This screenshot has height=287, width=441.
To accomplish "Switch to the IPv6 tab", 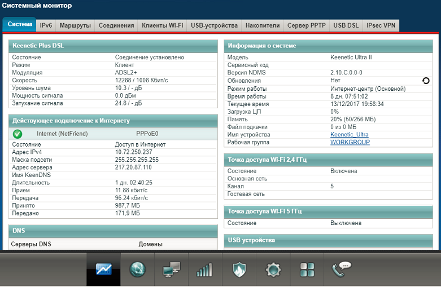I will pos(46,25).
